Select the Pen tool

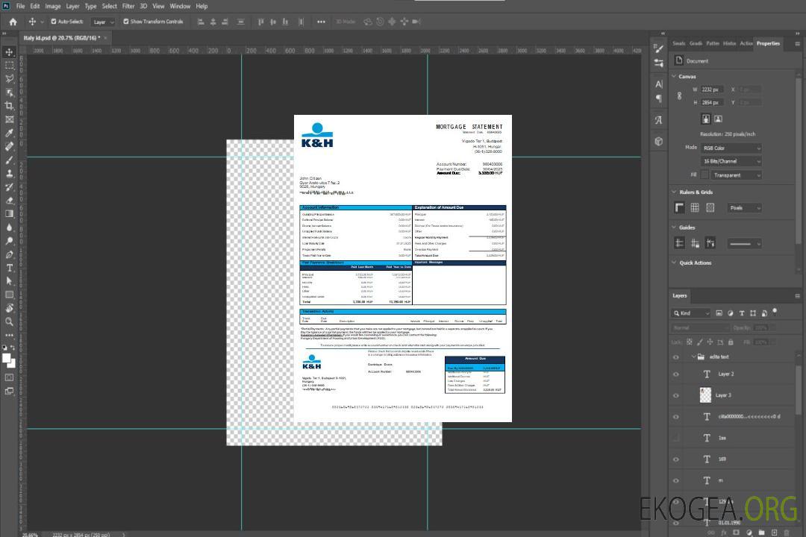9,254
